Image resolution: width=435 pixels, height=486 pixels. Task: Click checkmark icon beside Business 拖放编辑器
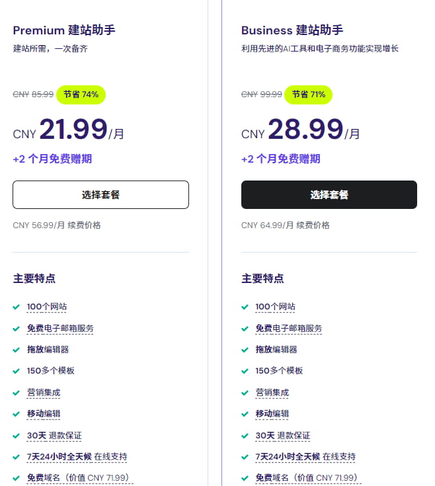click(245, 350)
